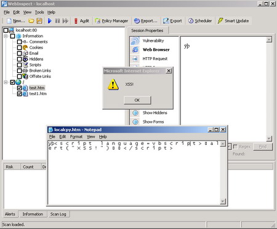Open the Notepad Help menu
The width and height of the screenshot is (277, 229).
(x=103, y=136)
